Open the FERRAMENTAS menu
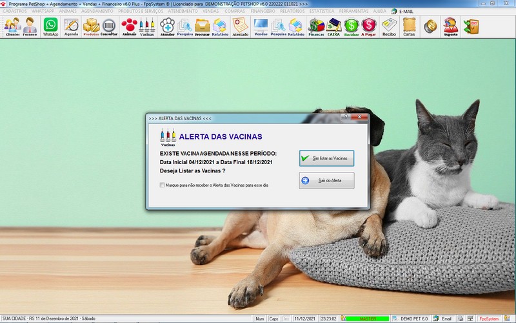This screenshot has width=516, height=323. click(x=353, y=11)
